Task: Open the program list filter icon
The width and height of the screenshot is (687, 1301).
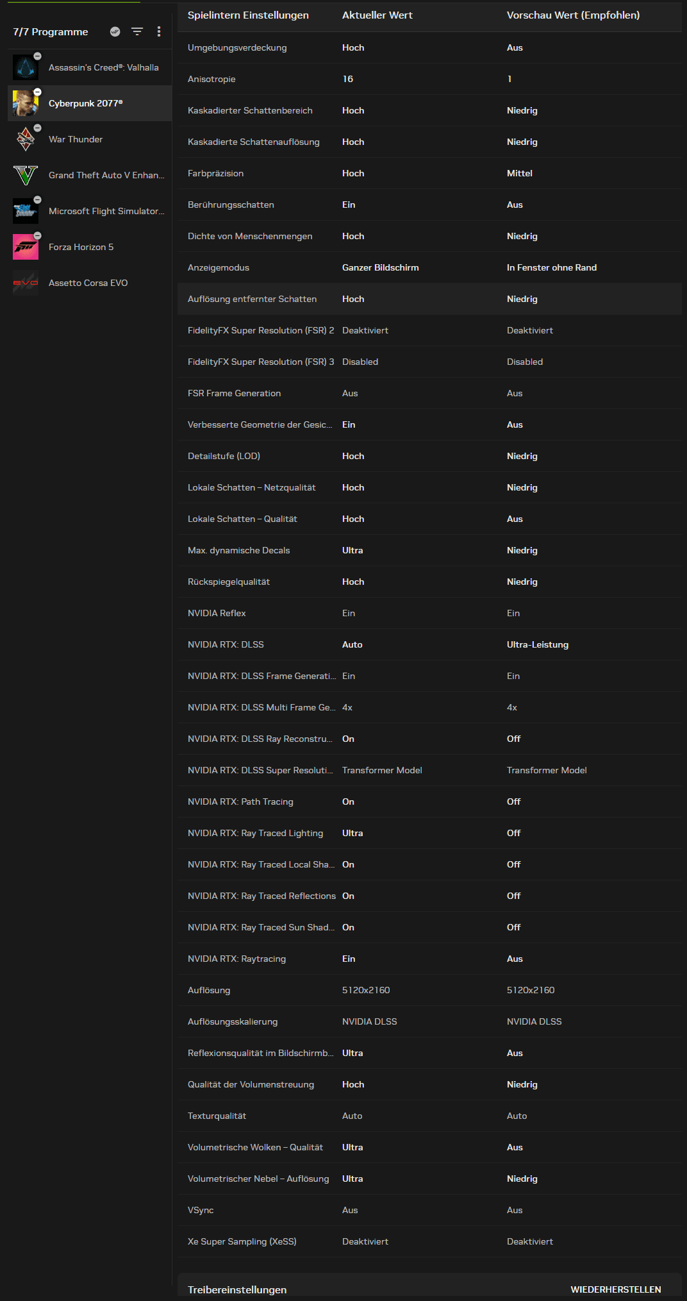Action: coord(137,31)
